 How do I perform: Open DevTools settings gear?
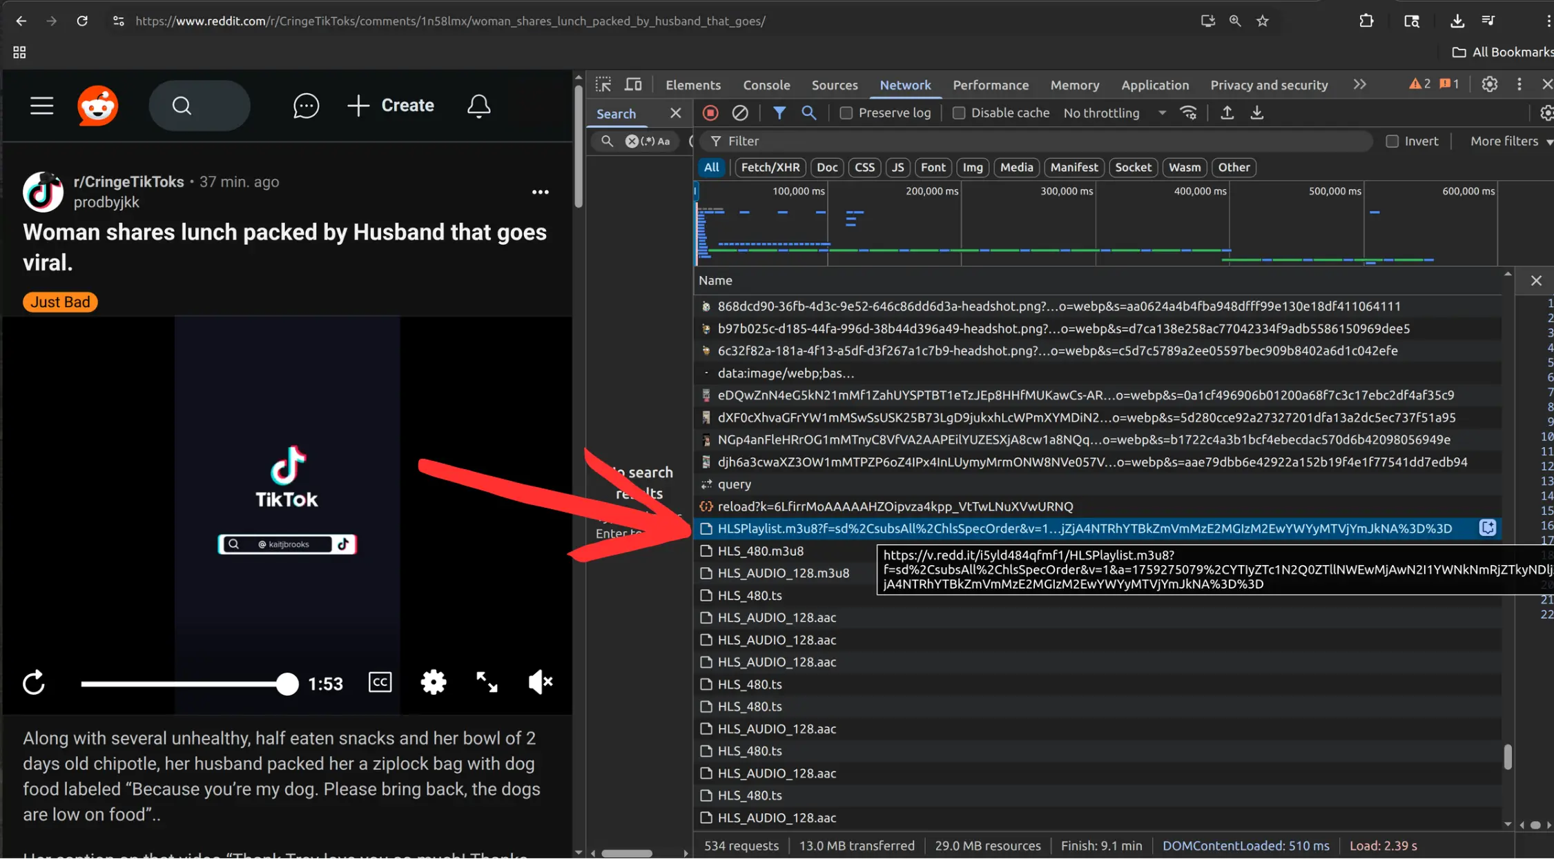[x=1490, y=84]
